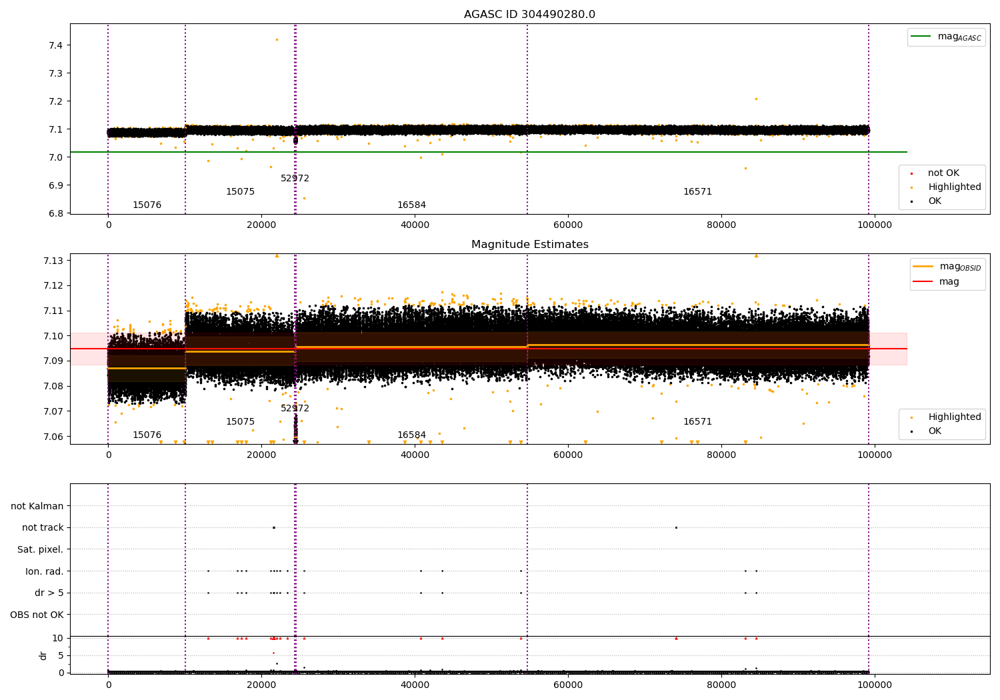Click the 'dr > 5' row label

point(49,593)
